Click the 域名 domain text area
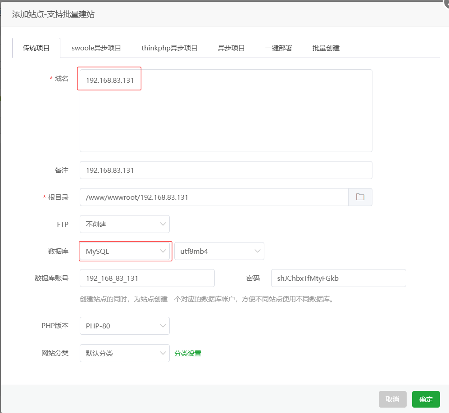Image resolution: width=449 pixels, height=413 pixels. [x=226, y=111]
